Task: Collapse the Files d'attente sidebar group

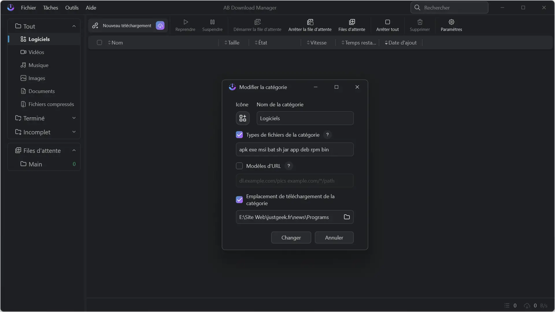Action: click(x=74, y=151)
